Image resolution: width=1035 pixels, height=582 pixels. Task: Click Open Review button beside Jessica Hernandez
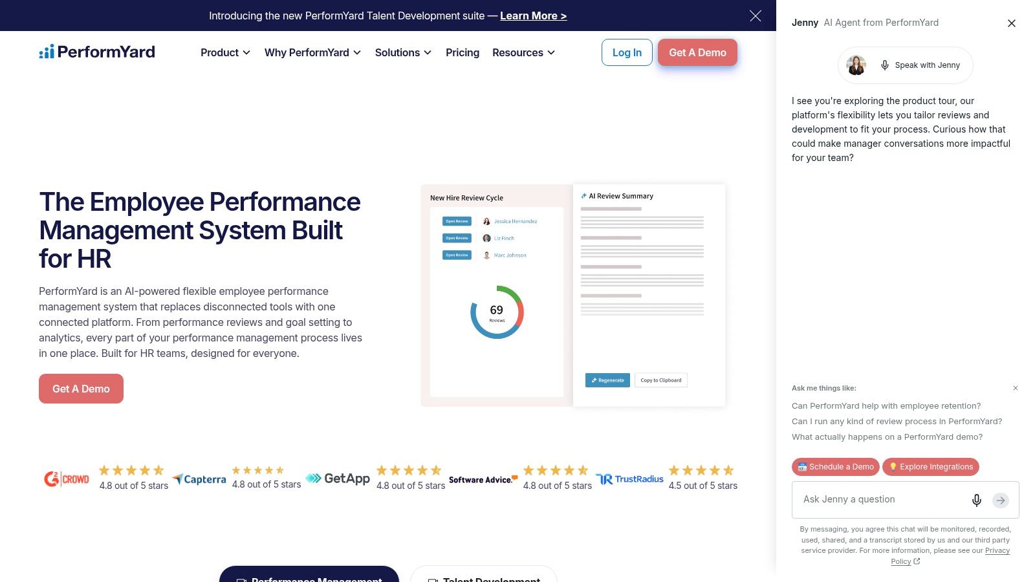pyautogui.click(x=457, y=221)
